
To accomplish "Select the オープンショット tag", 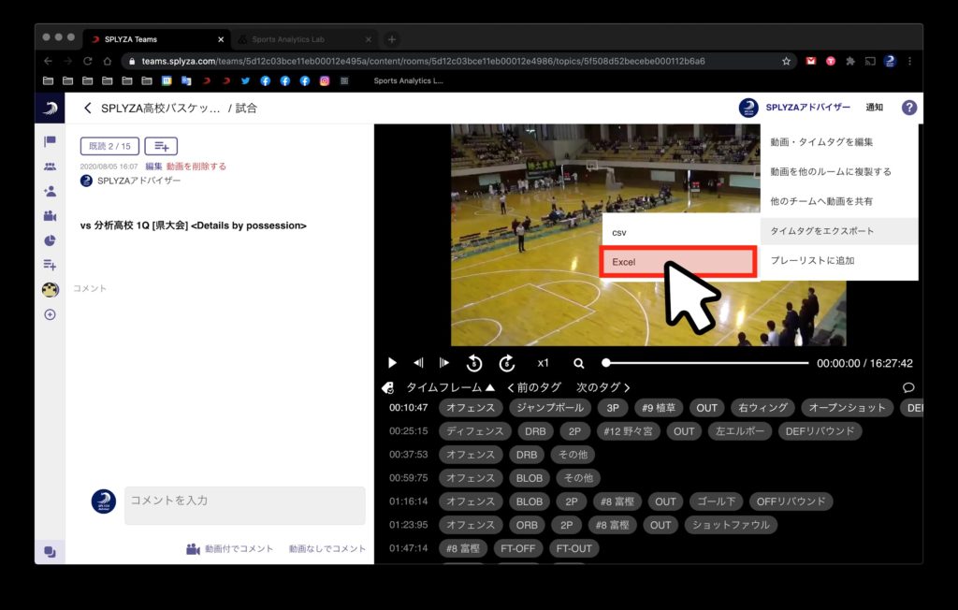I will (847, 408).
